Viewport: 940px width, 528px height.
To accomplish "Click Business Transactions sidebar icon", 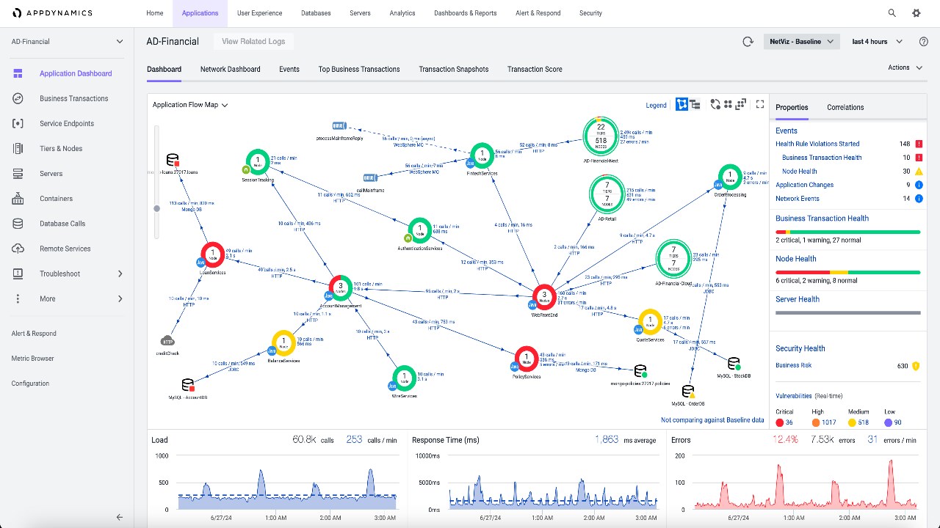I will [x=18, y=98].
